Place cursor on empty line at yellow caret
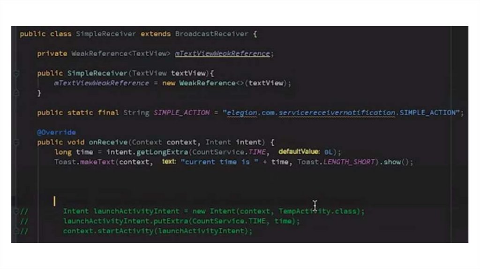This screenshot has width=480, height=269. 54,201
